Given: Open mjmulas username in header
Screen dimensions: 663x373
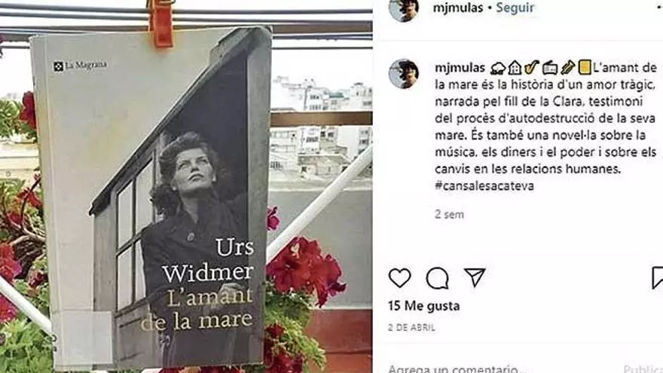Looking at the screenshot, I should click(x=458, y=8).
